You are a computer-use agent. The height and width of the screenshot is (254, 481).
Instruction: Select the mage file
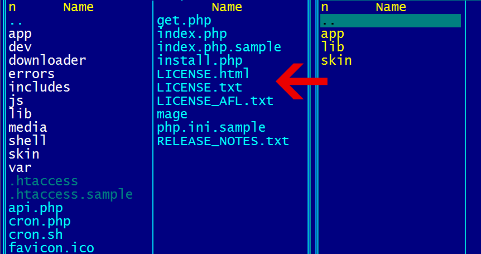coord(172,114)
